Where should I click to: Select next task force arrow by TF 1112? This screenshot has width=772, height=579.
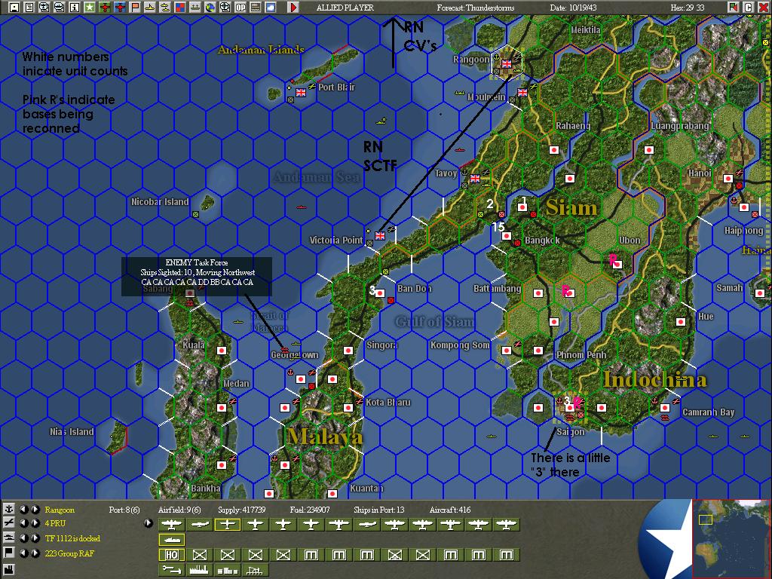click(x=35, y=538)
